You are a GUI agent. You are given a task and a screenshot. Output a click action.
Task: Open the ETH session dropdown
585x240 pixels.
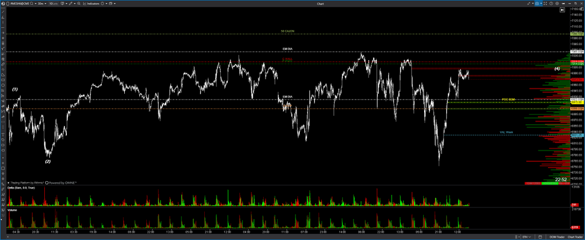526,237
